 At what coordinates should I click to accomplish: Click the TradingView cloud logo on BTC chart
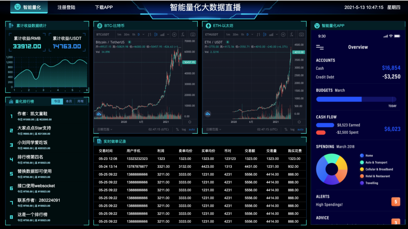coord(99,114)
